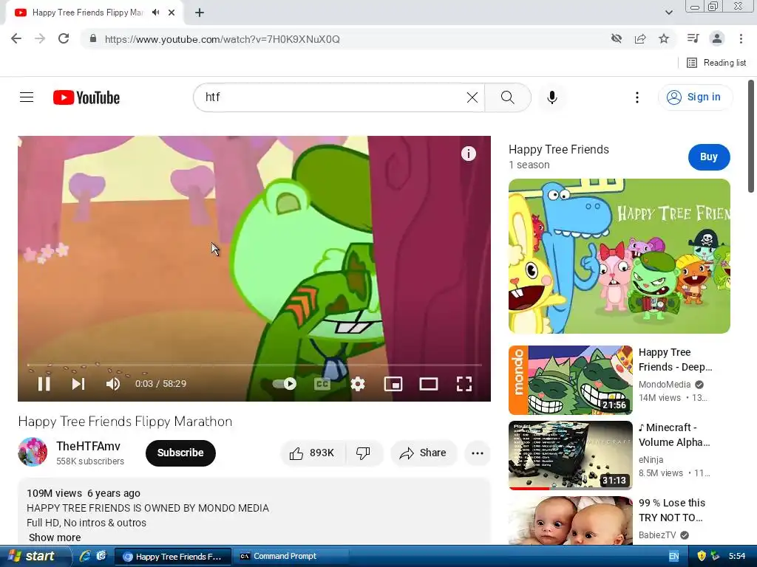The width and height of the screenshot is (757, 567).
Task: Open the security shield tray icon
Action: 702,556
